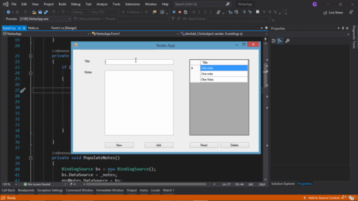Click the Add button in Notes App
Viewport: 358px width, 201px height.
coord(159,145)
